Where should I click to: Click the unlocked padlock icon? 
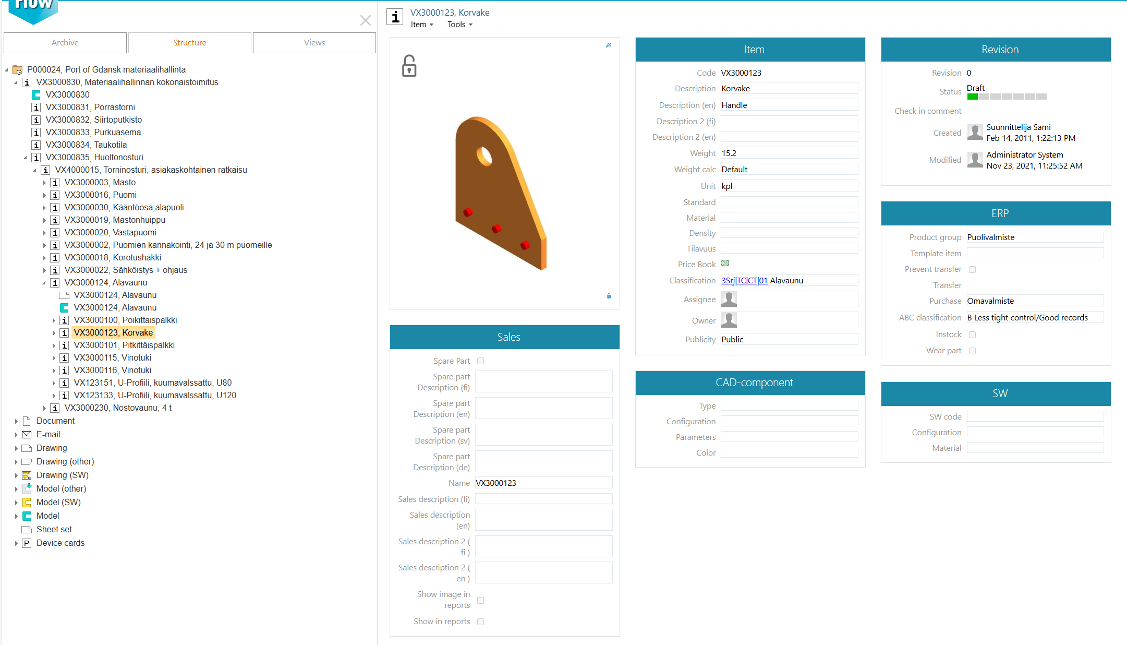tap(409, 66)
